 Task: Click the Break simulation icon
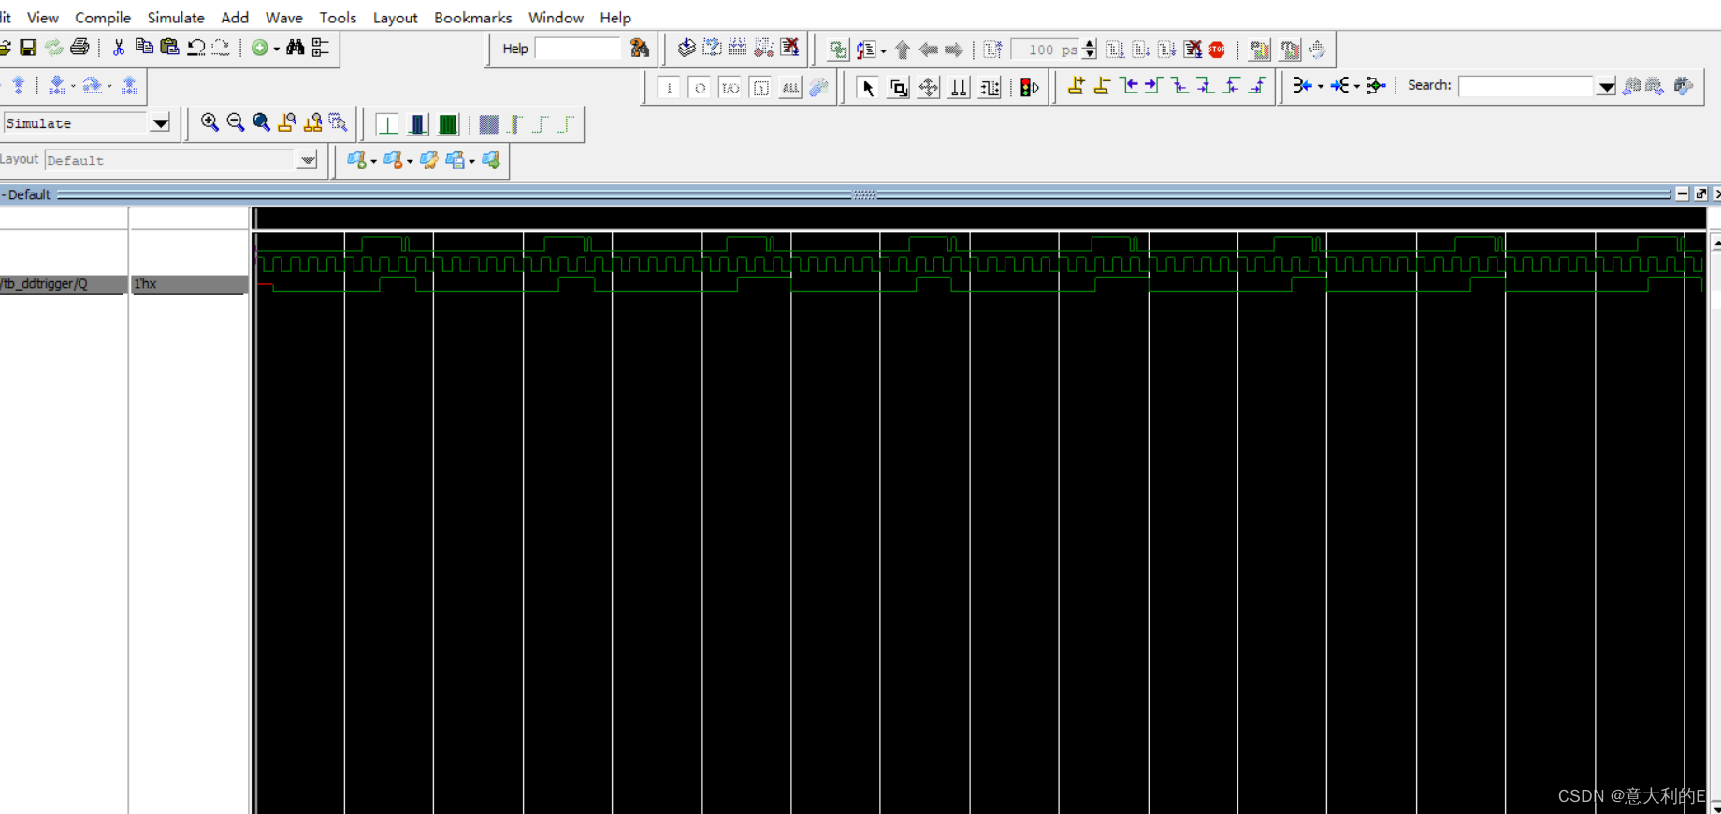[x=1193, y=50]
